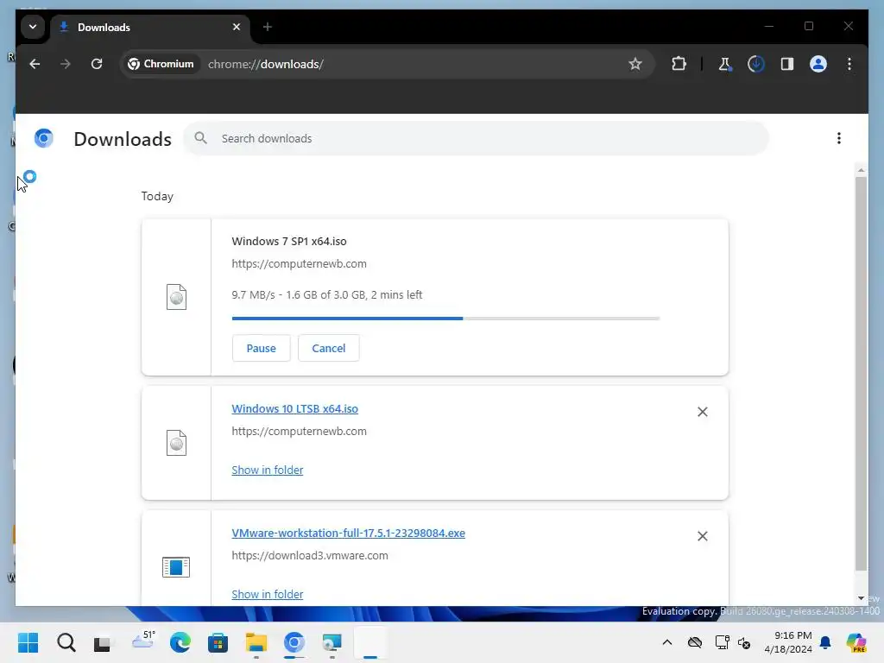The width and height of the screenshot is (884, 663).
Task: Open Microsoft Store from the taskbar
Action: [218, 642]
